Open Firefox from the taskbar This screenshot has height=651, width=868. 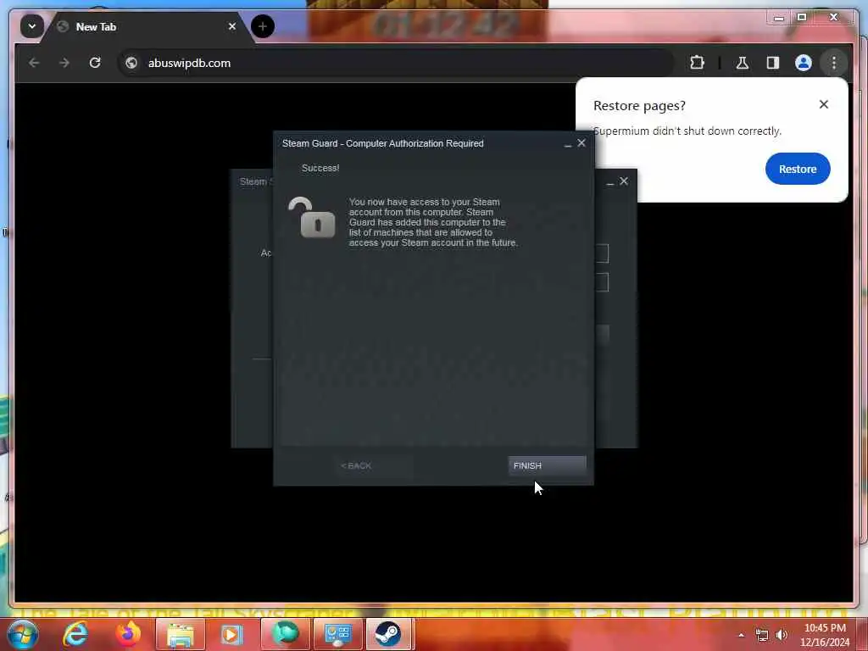127,634
